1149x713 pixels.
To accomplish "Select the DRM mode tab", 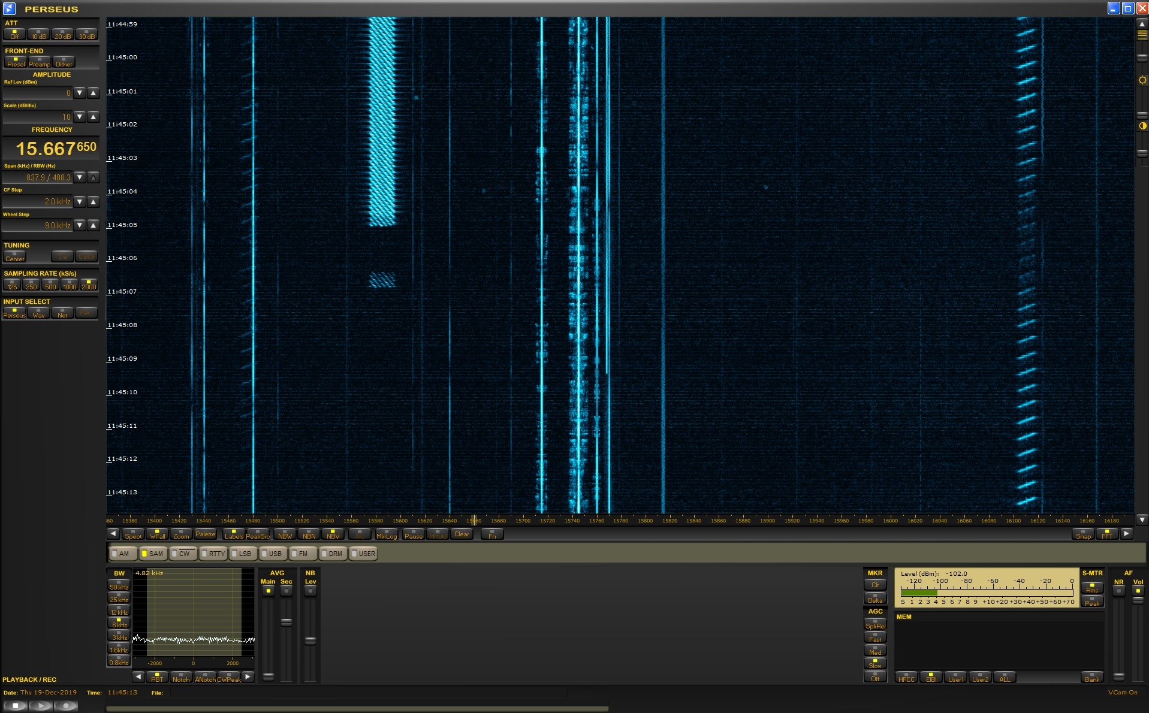I will point(333,554).
